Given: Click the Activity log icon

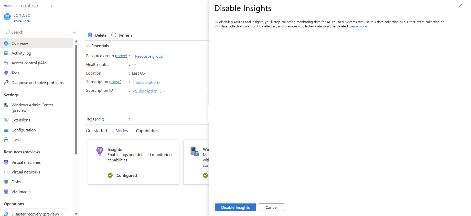Looking at the screenshot, I should click(6, 53).
